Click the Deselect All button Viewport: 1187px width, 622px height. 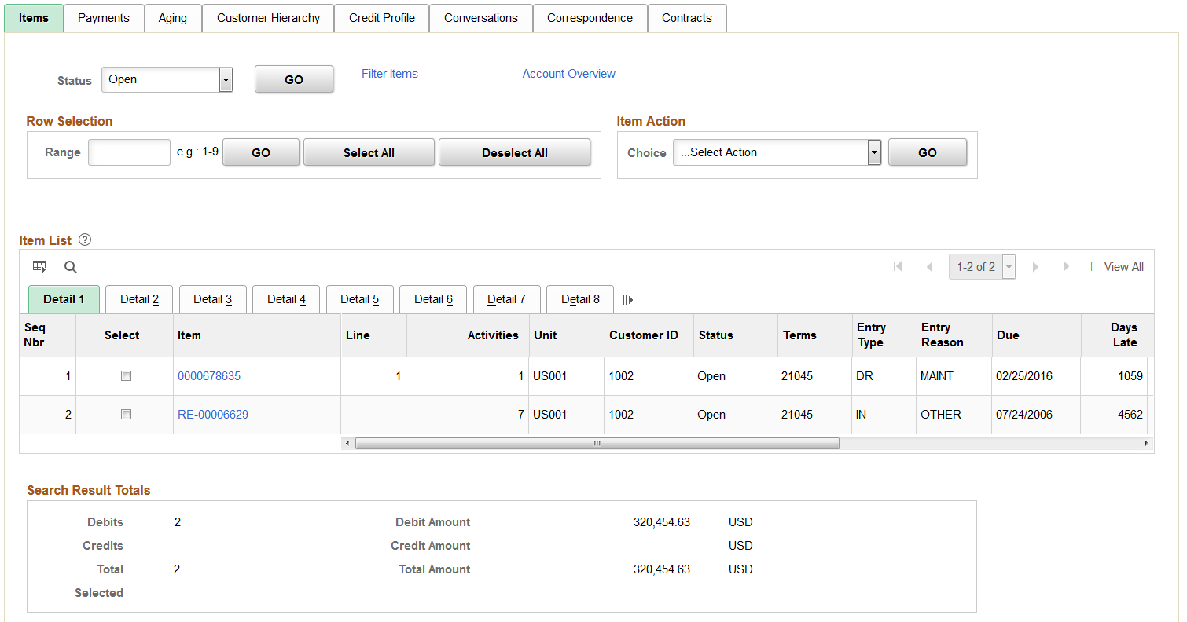[x=514, y=153]
